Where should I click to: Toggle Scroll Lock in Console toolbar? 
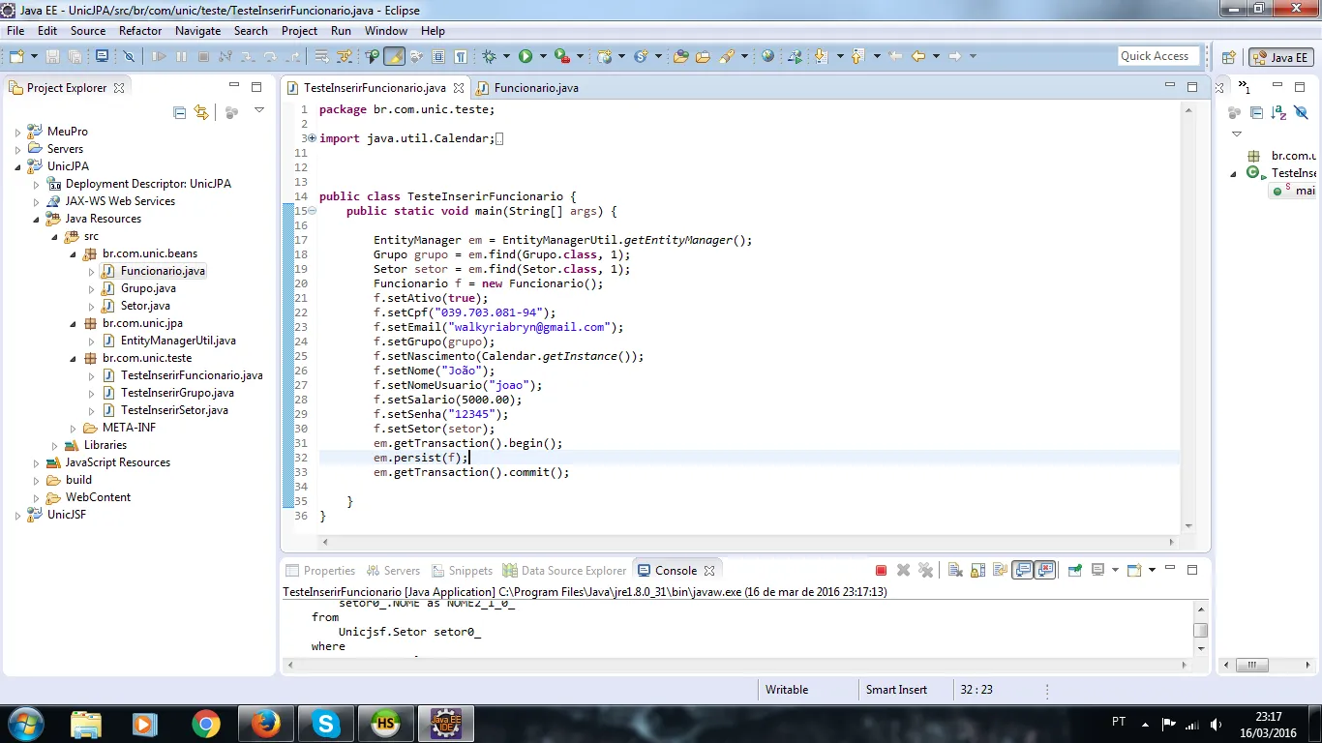977,571
